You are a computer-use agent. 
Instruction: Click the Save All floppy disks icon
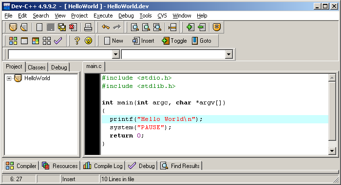[62, 27]
